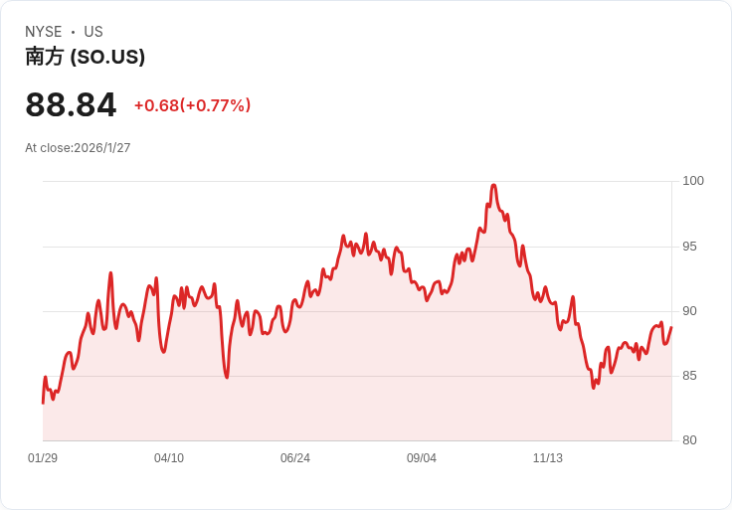The width and height of the screenshot is (732, 510).
Task: Click the rightmost end of the price line
Action: click(x=671, y=327)
